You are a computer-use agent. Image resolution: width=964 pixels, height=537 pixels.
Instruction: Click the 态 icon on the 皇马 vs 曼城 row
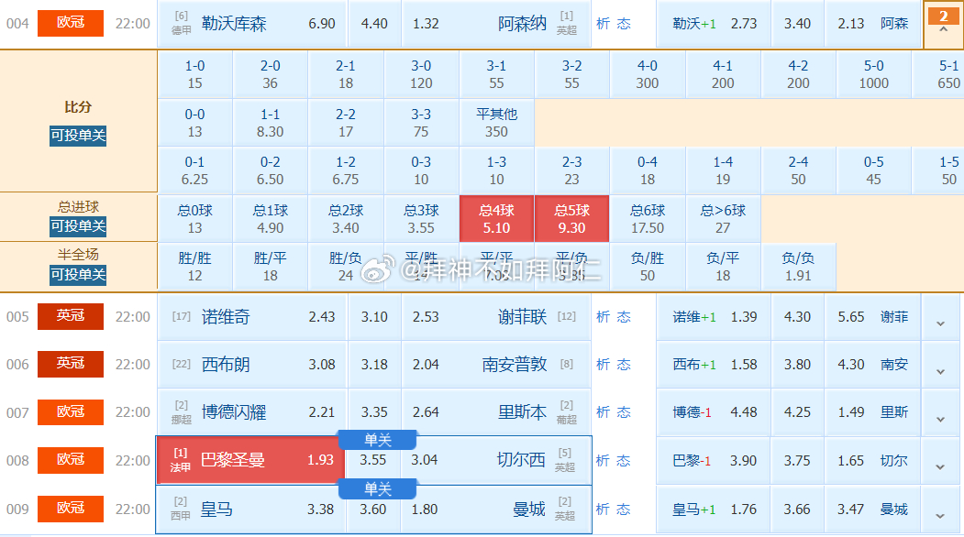[x=626, y=509]
